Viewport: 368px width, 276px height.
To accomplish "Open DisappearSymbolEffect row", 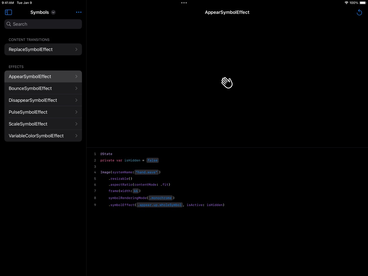I will pos(43,100).
